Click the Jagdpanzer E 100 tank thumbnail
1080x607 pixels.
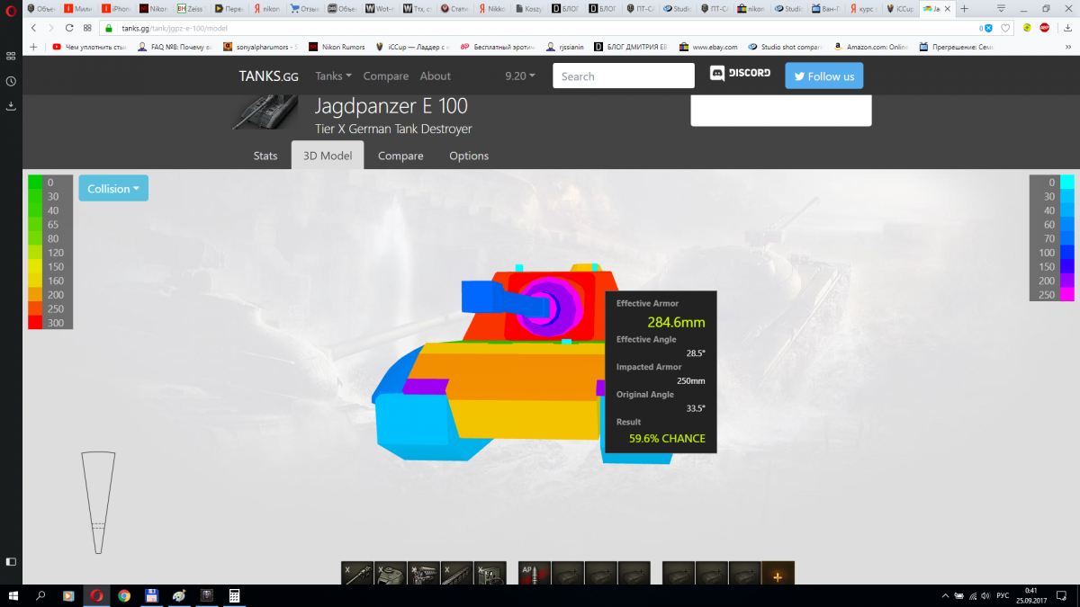[x=266, y=113]
